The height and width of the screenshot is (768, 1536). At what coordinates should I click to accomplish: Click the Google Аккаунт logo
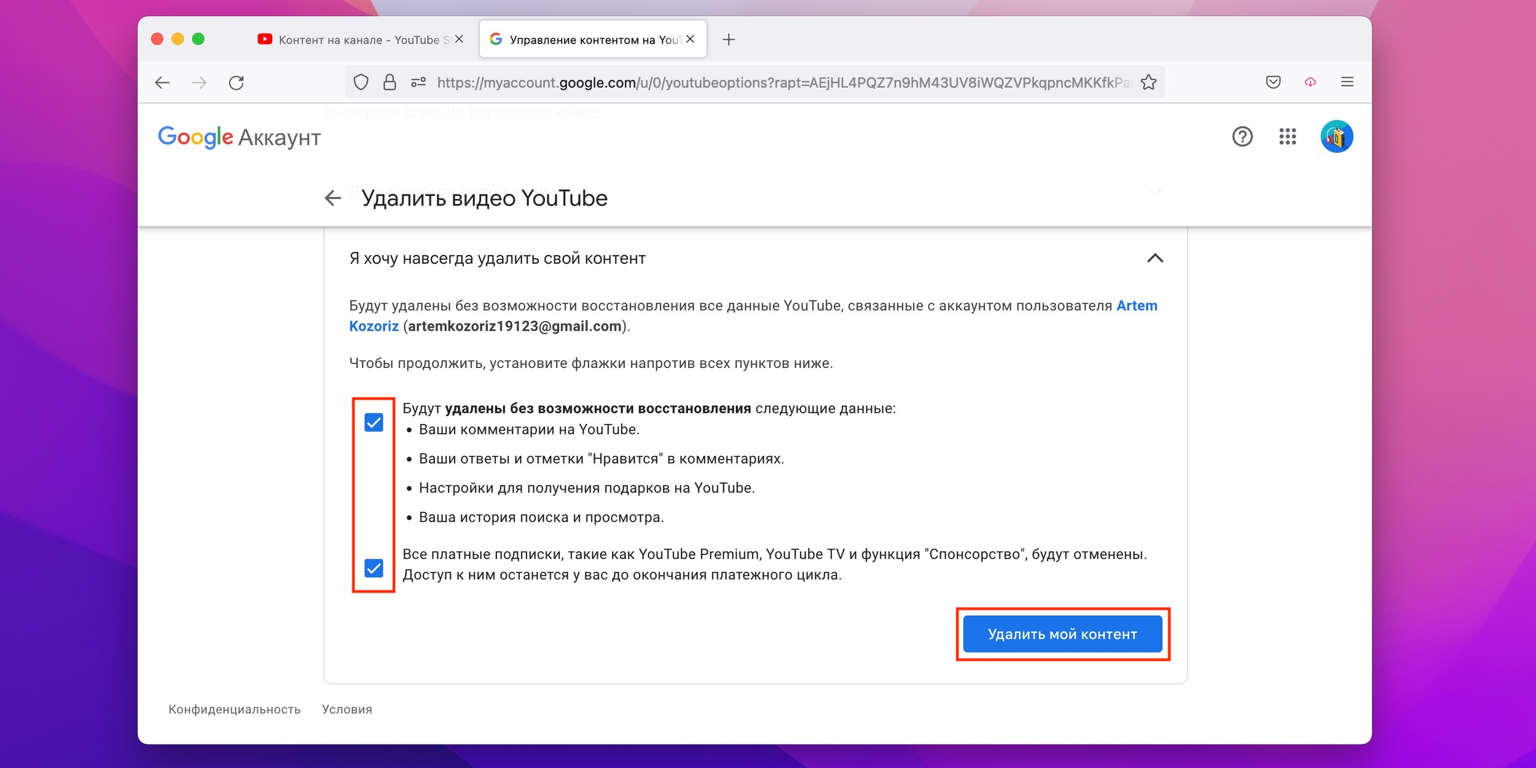[239, 137]
